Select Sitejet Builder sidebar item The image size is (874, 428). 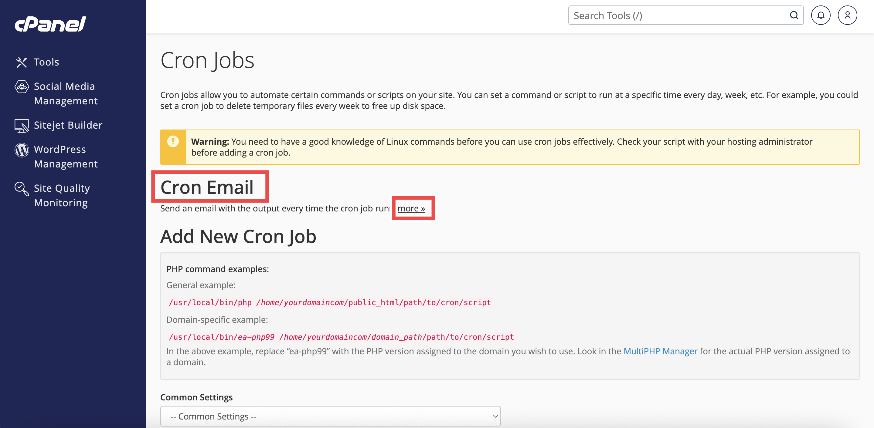click(68, 125)
